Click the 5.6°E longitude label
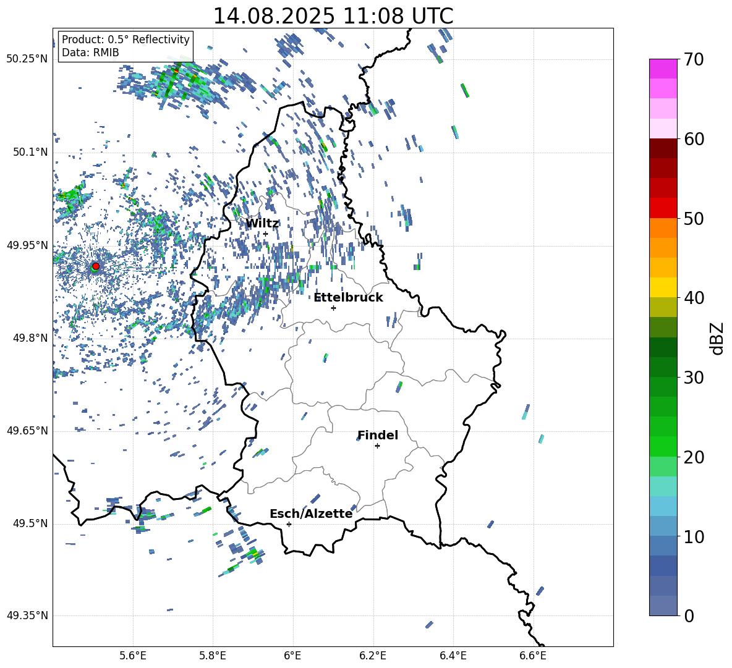Image resolution: width=732 pixels, height=668 pixels. click(133, 656)
